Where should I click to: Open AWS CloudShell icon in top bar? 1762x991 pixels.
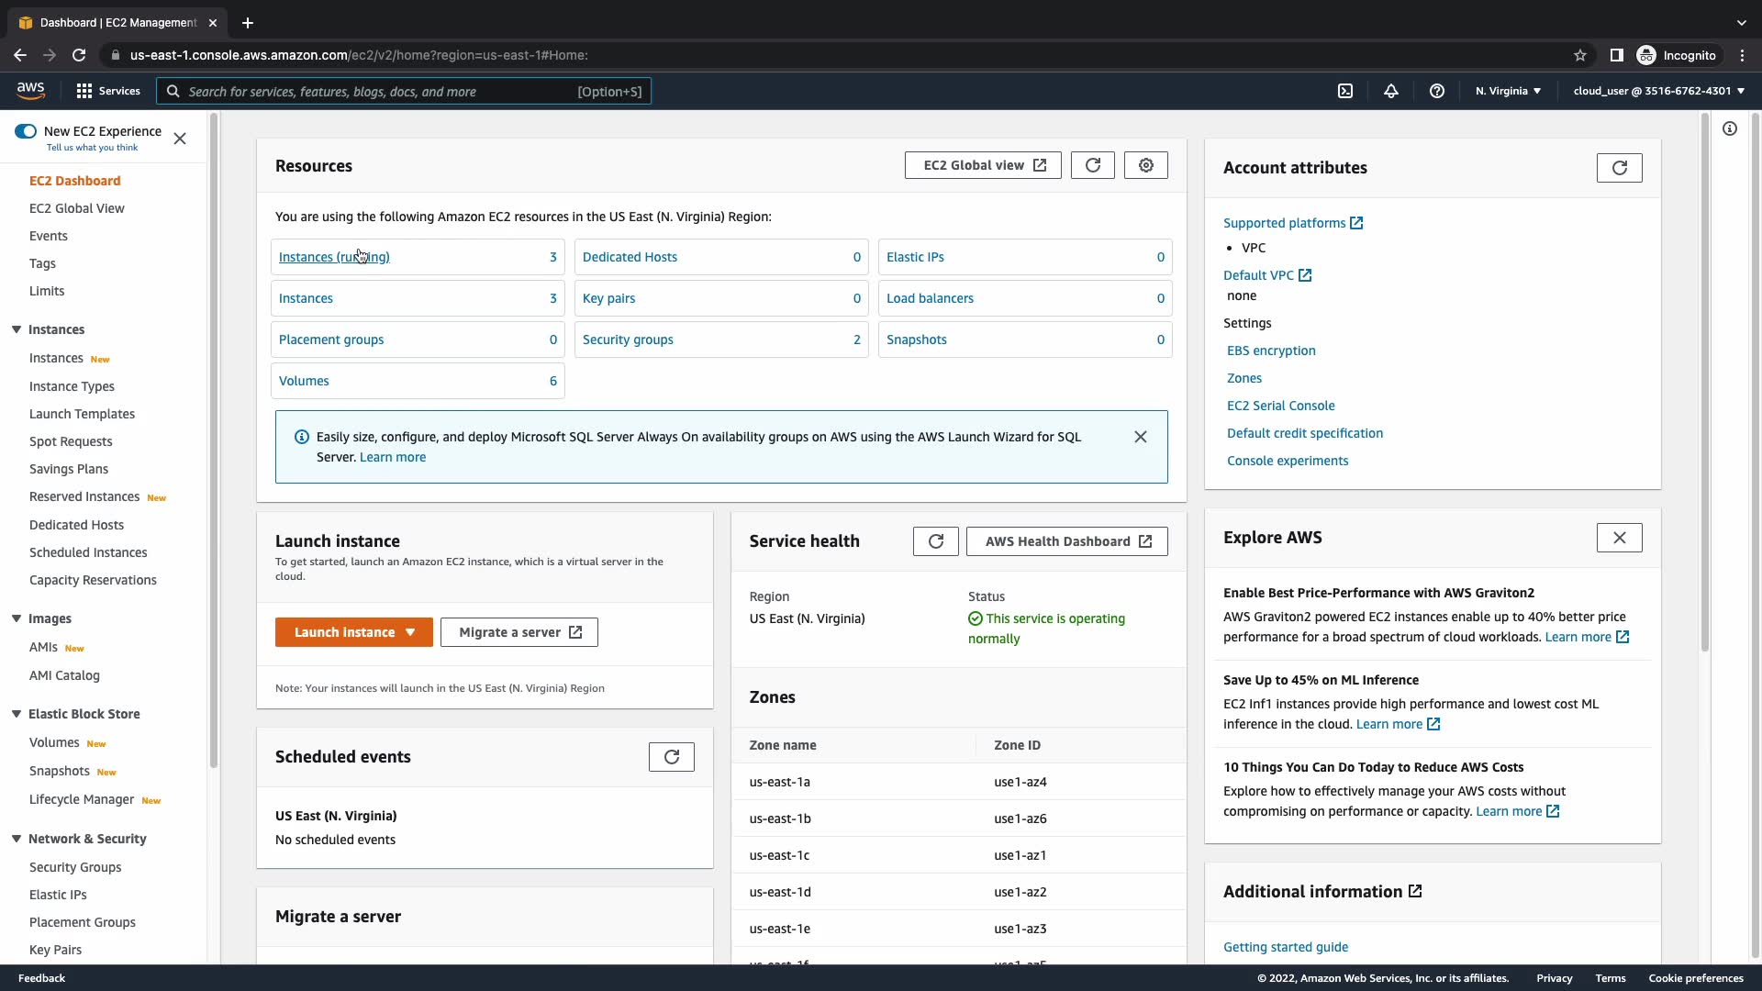coord(1345,91)
